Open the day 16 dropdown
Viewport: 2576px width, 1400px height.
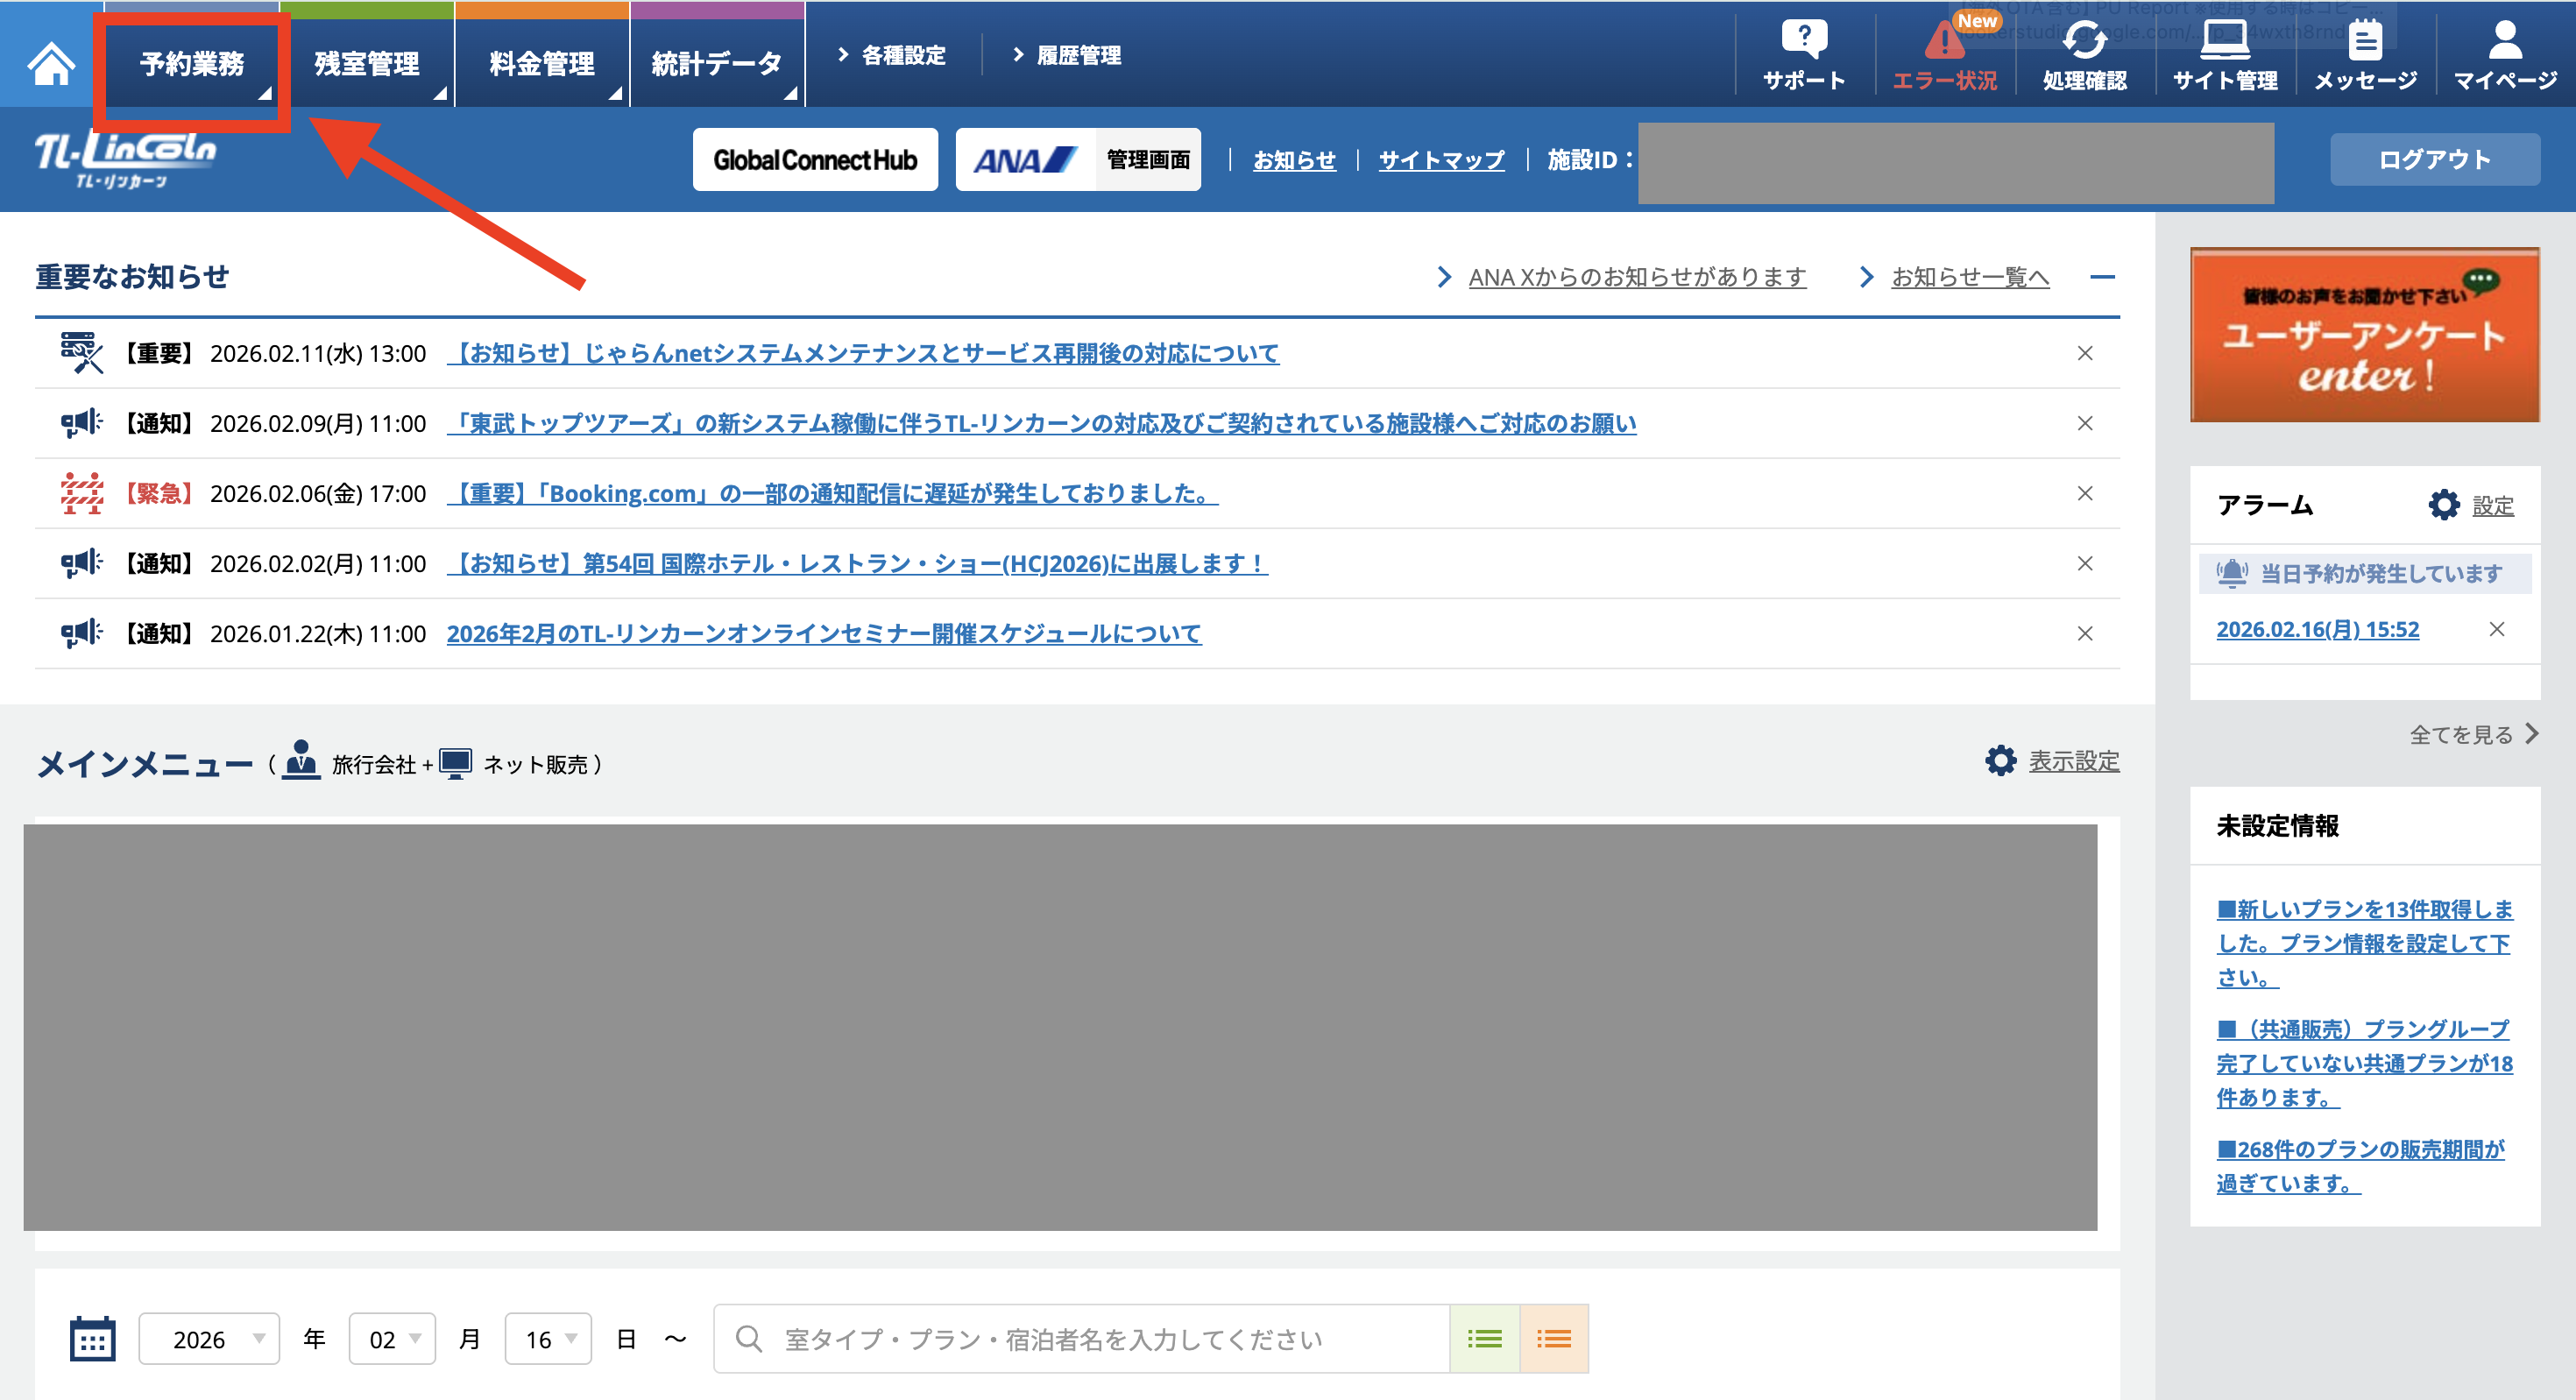[548, 1338]
